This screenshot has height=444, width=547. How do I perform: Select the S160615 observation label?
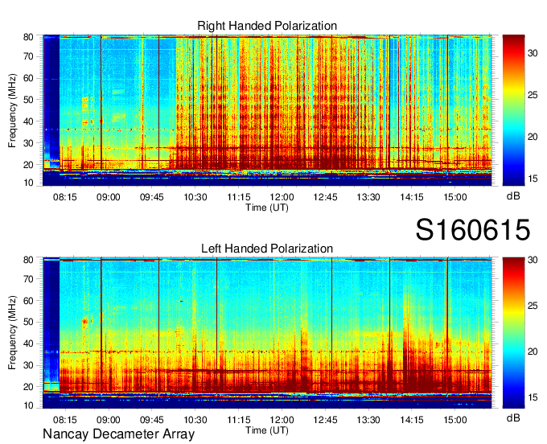pyautogui.click(x=473, y=230)
